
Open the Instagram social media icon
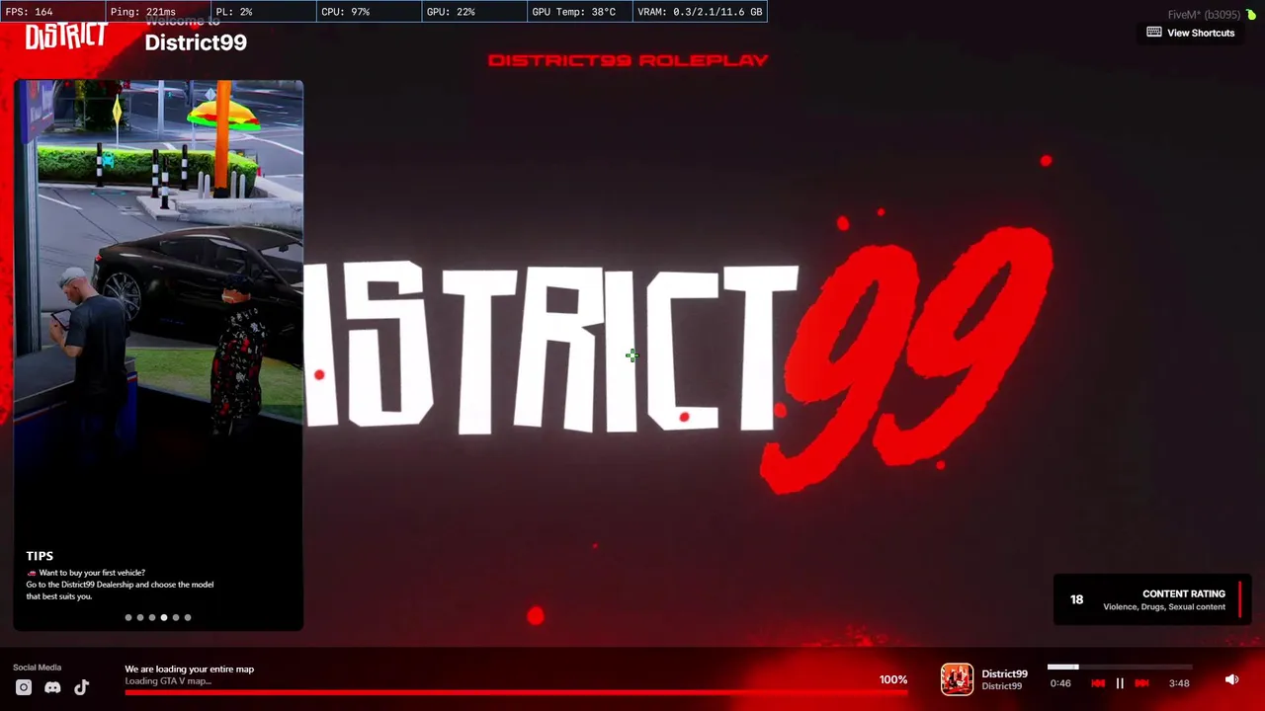tap(24, 687)
